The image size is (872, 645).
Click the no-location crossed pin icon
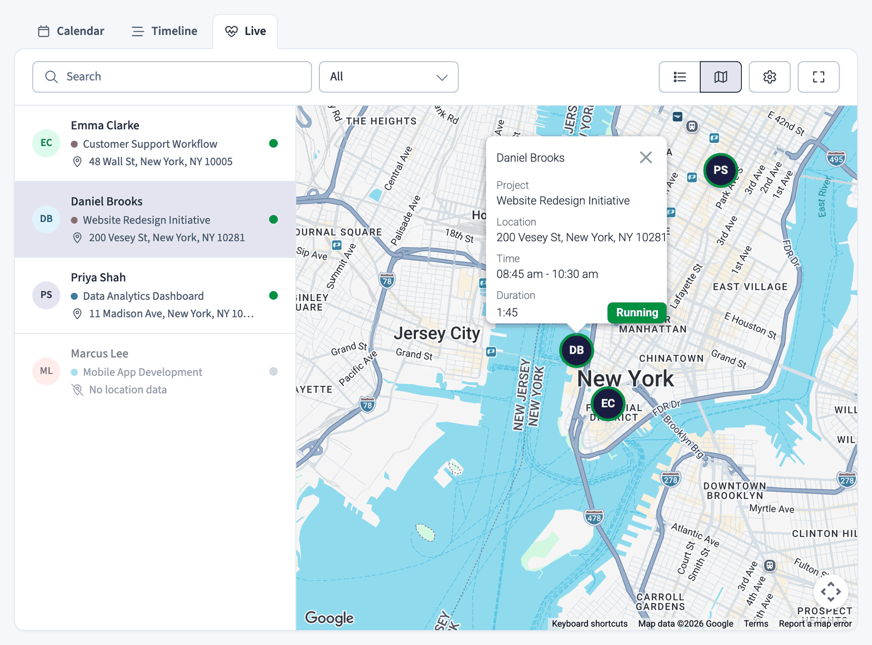[77, 390]
